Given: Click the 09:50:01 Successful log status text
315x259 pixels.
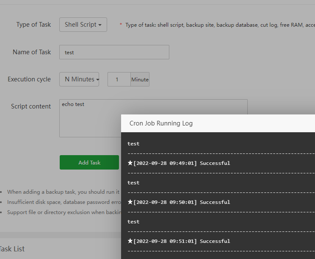Looking at the screenshot, I should pos(182,202).
